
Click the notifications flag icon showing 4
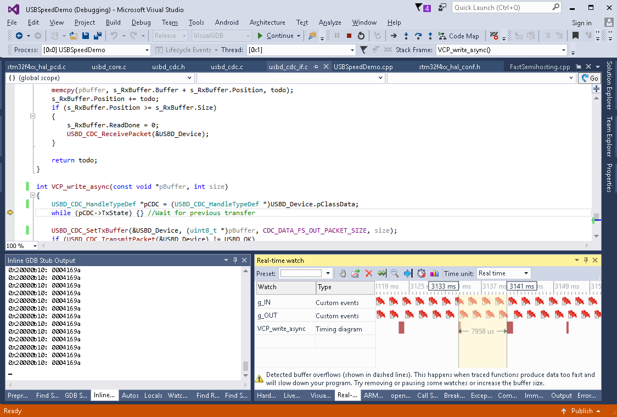coord(423,8)
